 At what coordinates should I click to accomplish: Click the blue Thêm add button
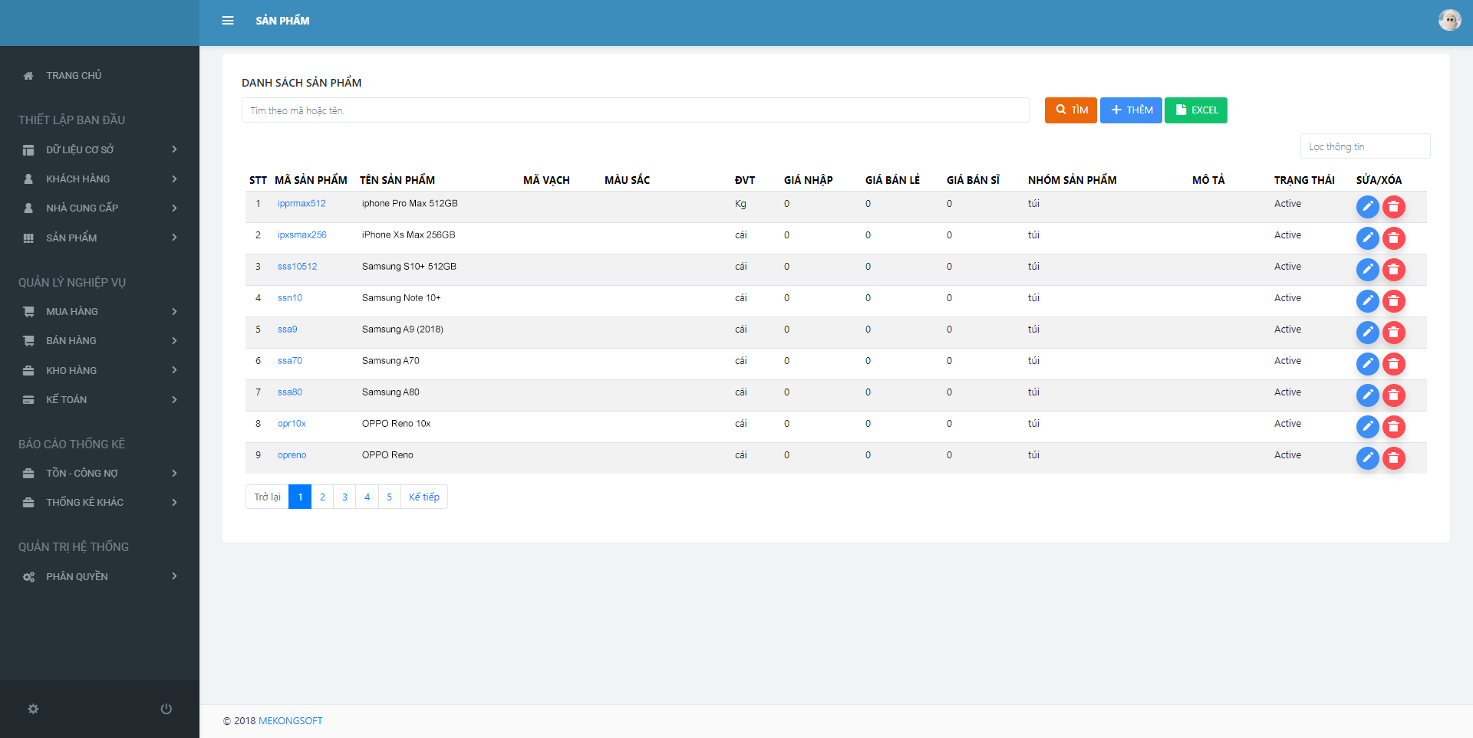[x=1131, y=110]
